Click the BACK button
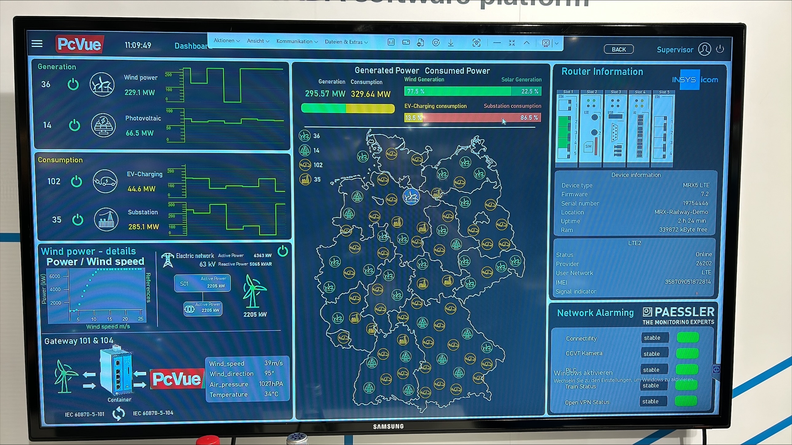Viewport: 792px width, 445px height. click(x=618, y=49)
